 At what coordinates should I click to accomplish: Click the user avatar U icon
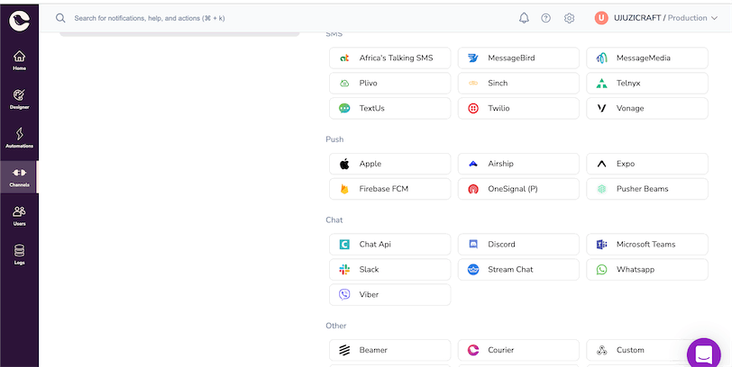[x=601, y=18]
